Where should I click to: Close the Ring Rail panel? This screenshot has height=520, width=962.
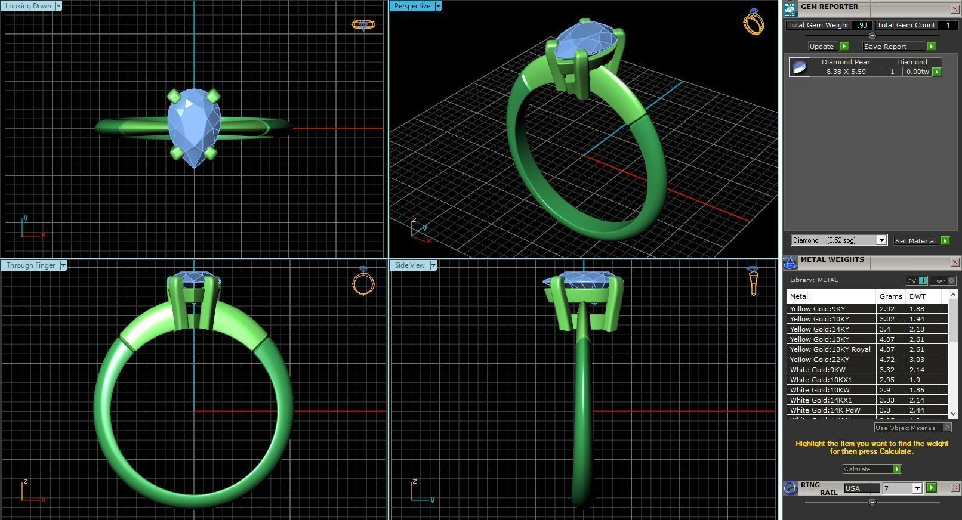point(954,487)
